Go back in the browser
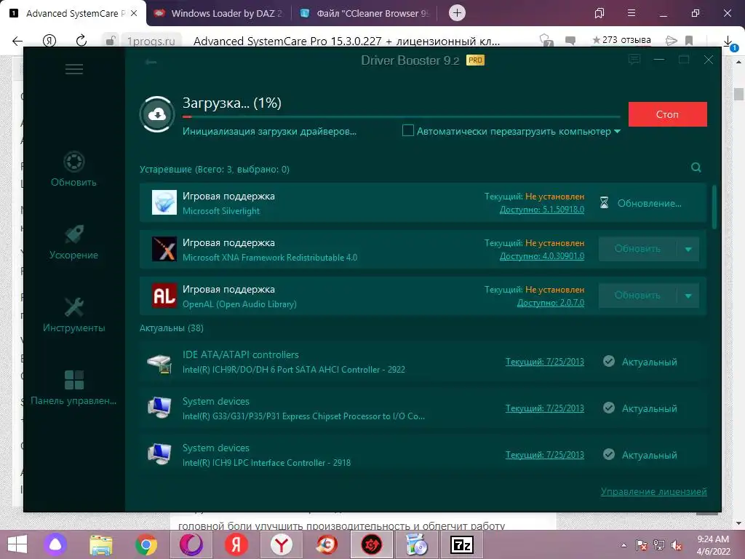The height and width of the screenshot is (559, 745). coord(17,41)
